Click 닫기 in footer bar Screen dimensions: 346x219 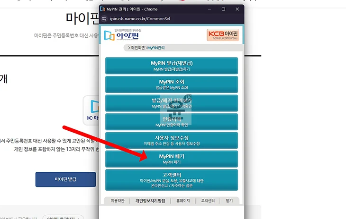click(229, 201)
